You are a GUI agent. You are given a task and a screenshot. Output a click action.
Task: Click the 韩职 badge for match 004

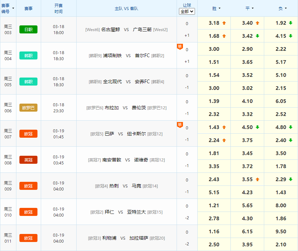(28, 55)
